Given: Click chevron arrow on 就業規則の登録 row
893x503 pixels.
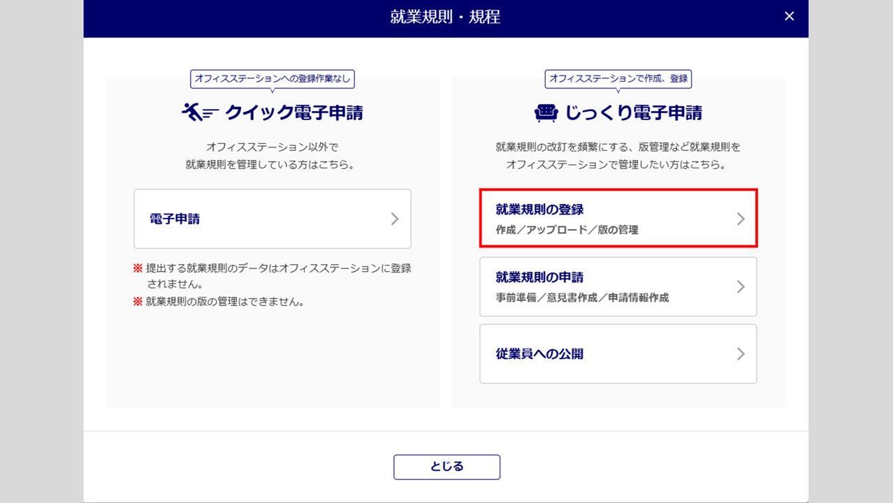Looking at the screenshot, I should (x=741, y=219).
